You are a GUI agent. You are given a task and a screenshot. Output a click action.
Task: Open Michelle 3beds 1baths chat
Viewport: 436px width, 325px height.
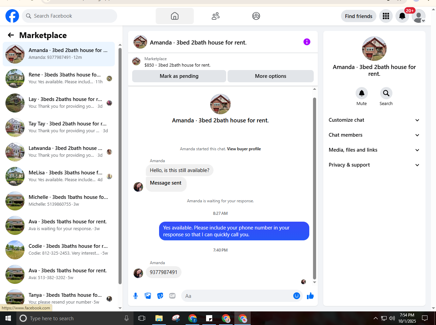(59, 201)
